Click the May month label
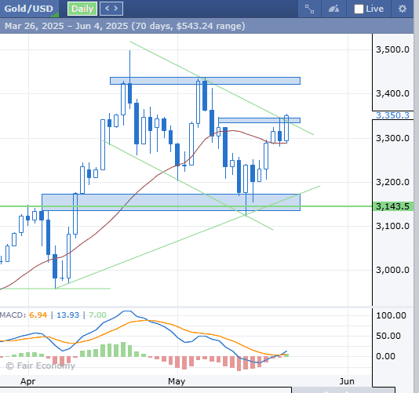This screenshot has width=419, height=393. pyautogui.click(x=177, y=381)
